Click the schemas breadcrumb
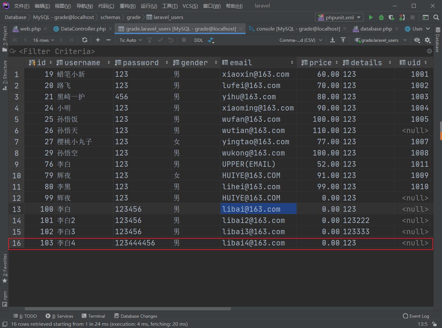Screen dimensions: 442x328 tap(110, 17)
